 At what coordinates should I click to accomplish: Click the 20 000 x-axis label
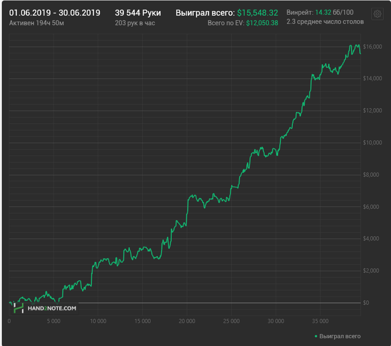[187, 321]
